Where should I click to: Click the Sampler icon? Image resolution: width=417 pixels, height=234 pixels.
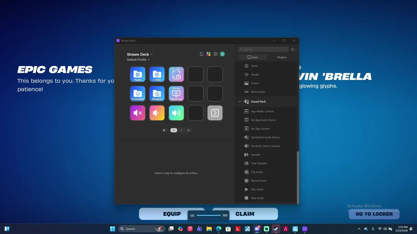point(247,155)
